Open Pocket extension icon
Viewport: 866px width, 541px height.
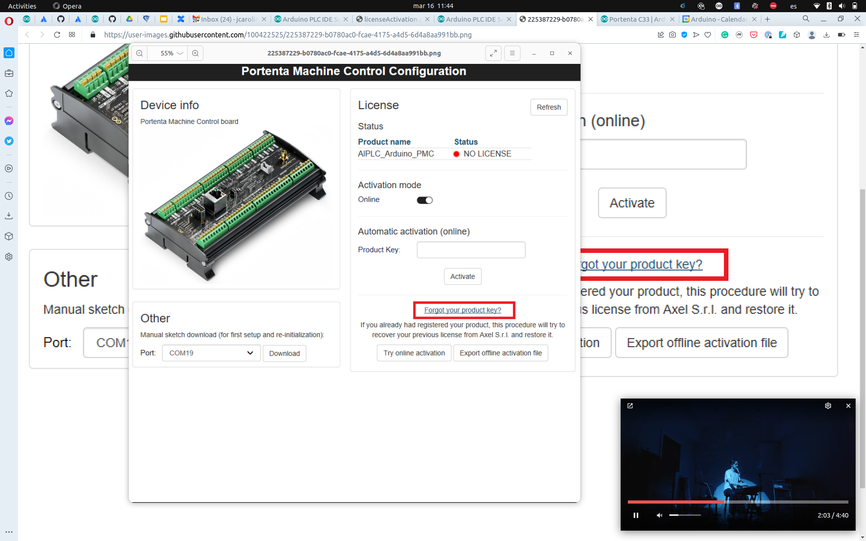pos(754,35)
